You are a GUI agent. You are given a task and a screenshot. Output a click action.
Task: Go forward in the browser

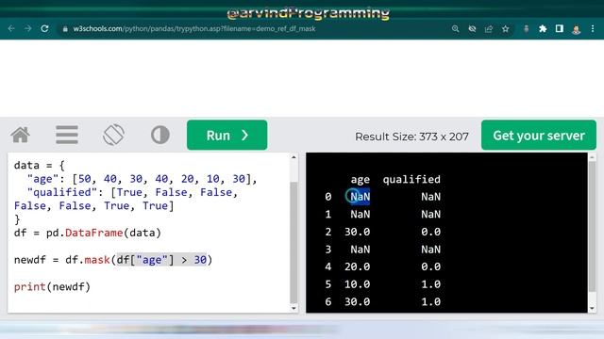[27, 28]
